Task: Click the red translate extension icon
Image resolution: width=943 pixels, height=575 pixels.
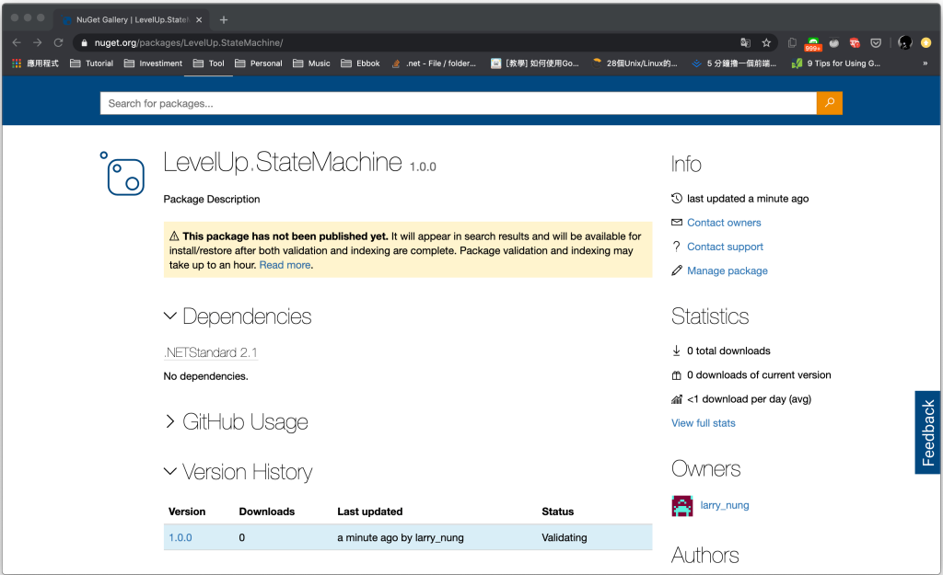Action: (x=855, y=42)
